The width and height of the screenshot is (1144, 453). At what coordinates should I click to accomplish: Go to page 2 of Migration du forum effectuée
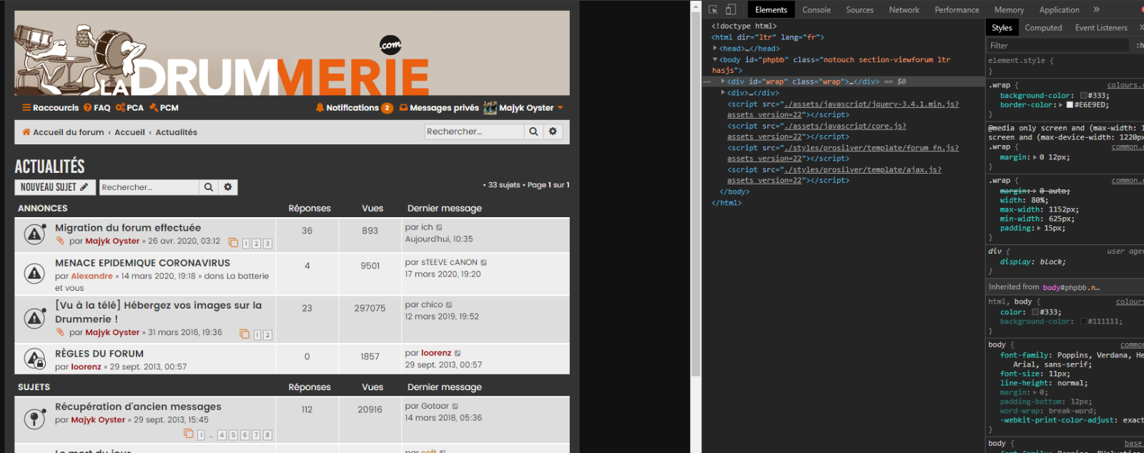coord(257,244)
